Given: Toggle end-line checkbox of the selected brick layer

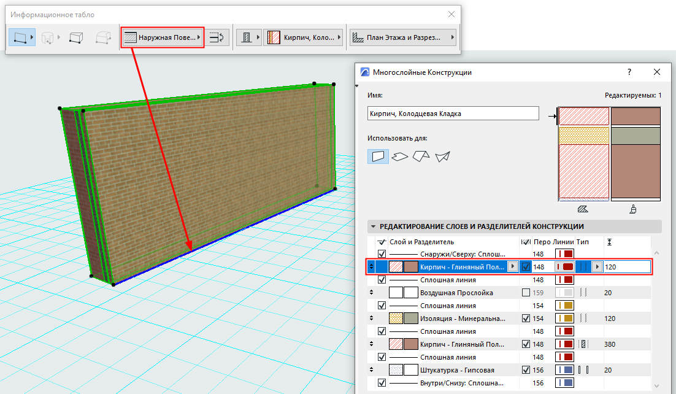Looking at the screenshot, I should 526,267.
